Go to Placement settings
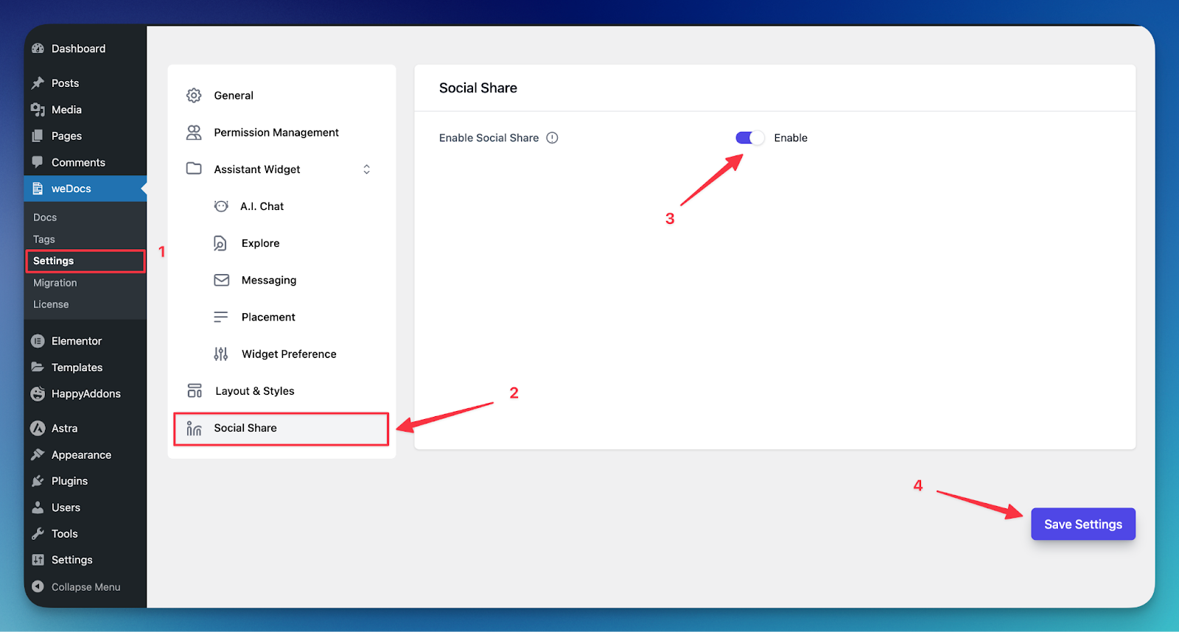The height and width of the screenshot is (632, 1179). coord(268,317)
